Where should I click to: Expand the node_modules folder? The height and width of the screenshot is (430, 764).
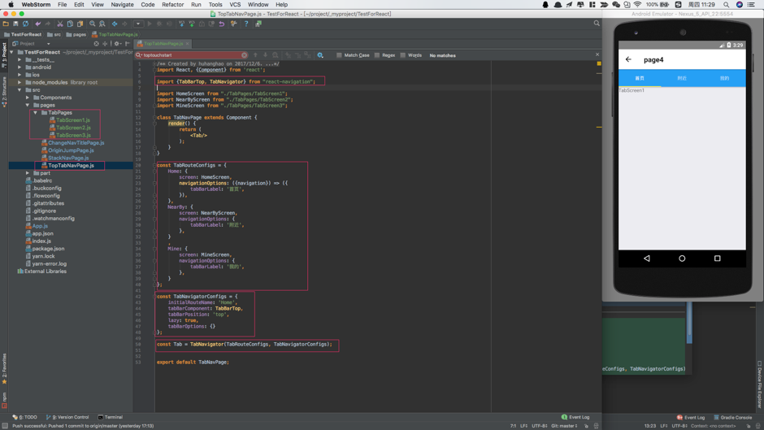(x=20, y=82)
